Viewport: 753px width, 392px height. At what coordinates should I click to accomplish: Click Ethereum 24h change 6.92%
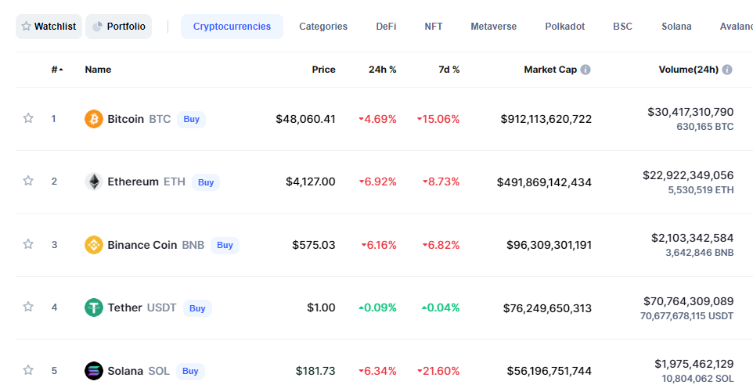pyautogui.click(x=377, y=182)
